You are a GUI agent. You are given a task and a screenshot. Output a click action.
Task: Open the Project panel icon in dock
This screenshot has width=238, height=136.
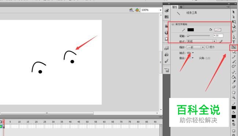[167, 70]
